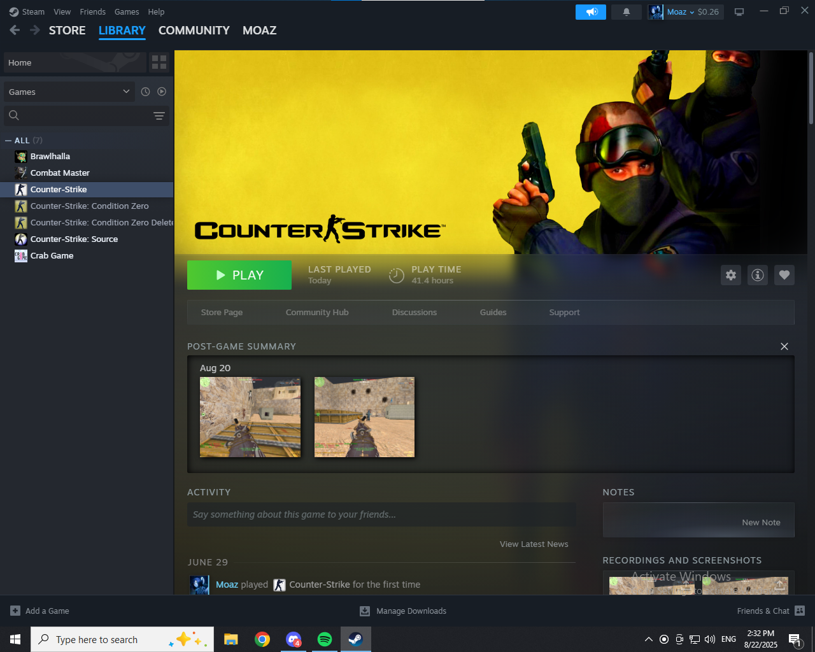This screenshot has width=815, height=652.
Task: Collapse the ALL games category
Action: point(8,141)
